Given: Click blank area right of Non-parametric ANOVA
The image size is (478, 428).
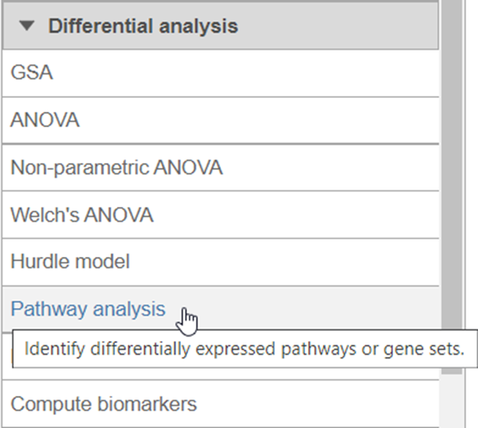Looking at the screenshot, I should click(x=331, y=168).
